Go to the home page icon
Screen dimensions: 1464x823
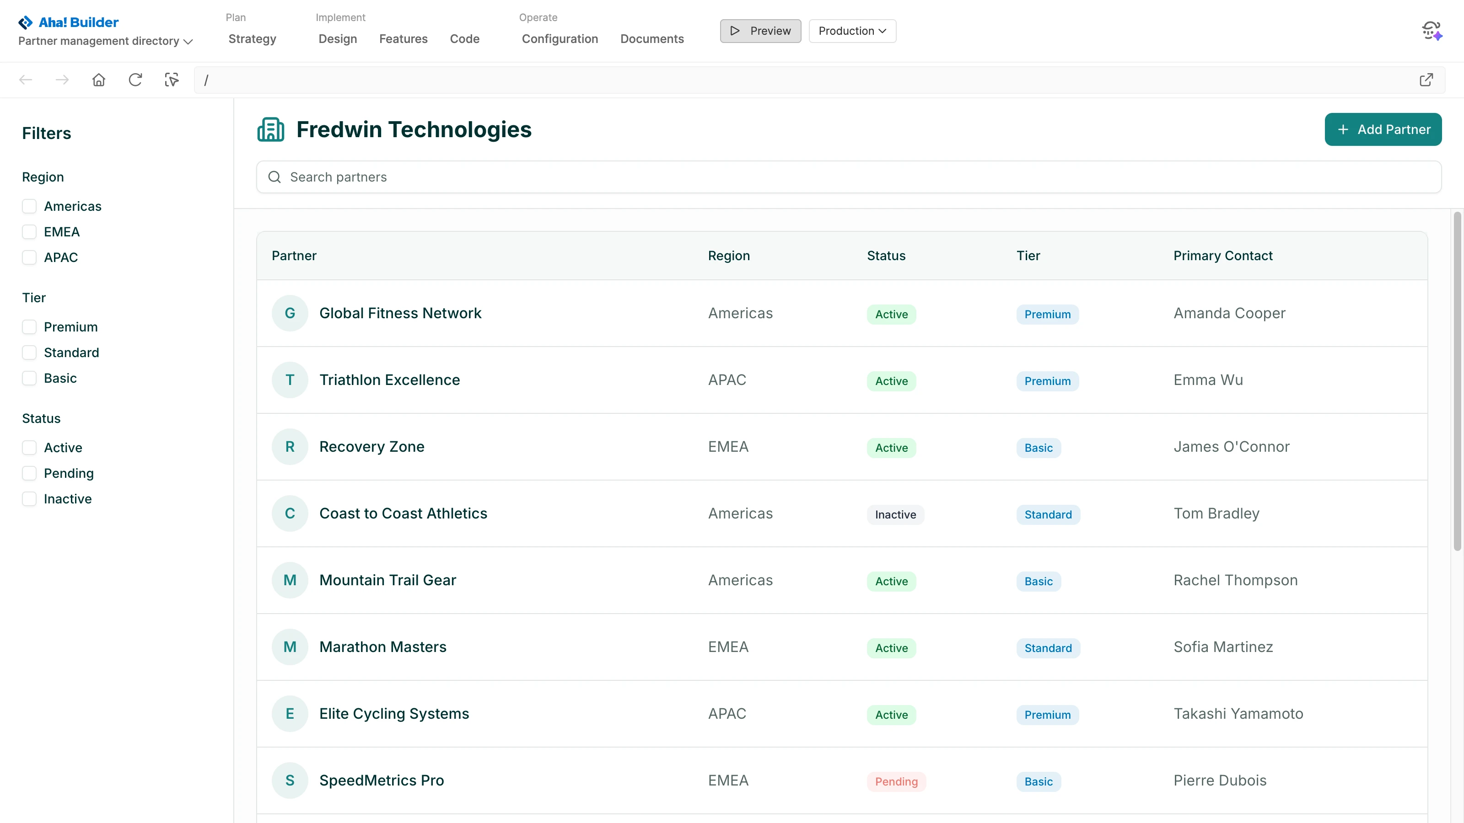pos(98,80)
